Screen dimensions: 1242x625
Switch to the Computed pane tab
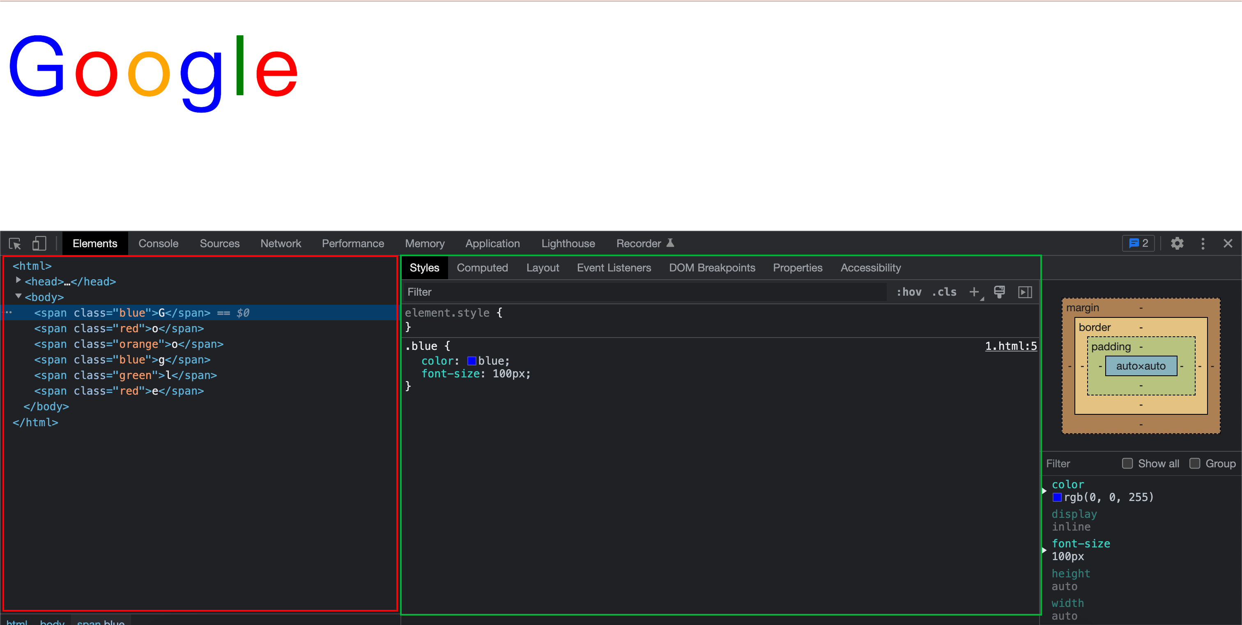point(482,268)
